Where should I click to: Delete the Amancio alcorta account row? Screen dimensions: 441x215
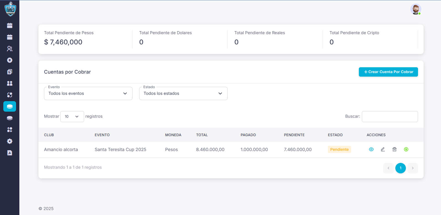click(x=394, y=149)
